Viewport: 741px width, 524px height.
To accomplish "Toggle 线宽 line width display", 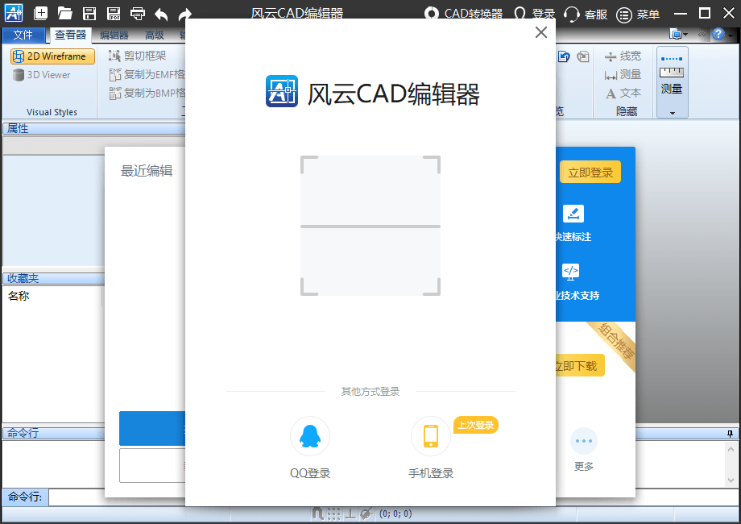I will tap(623, 56).
